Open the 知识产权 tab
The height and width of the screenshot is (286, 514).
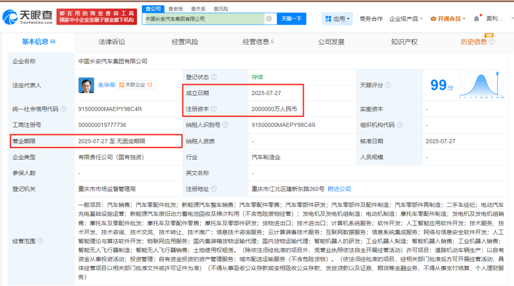tap(404, 42)
